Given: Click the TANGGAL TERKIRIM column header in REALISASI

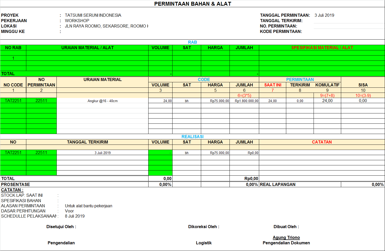Looking at the screenshot, I should (87, 142).
